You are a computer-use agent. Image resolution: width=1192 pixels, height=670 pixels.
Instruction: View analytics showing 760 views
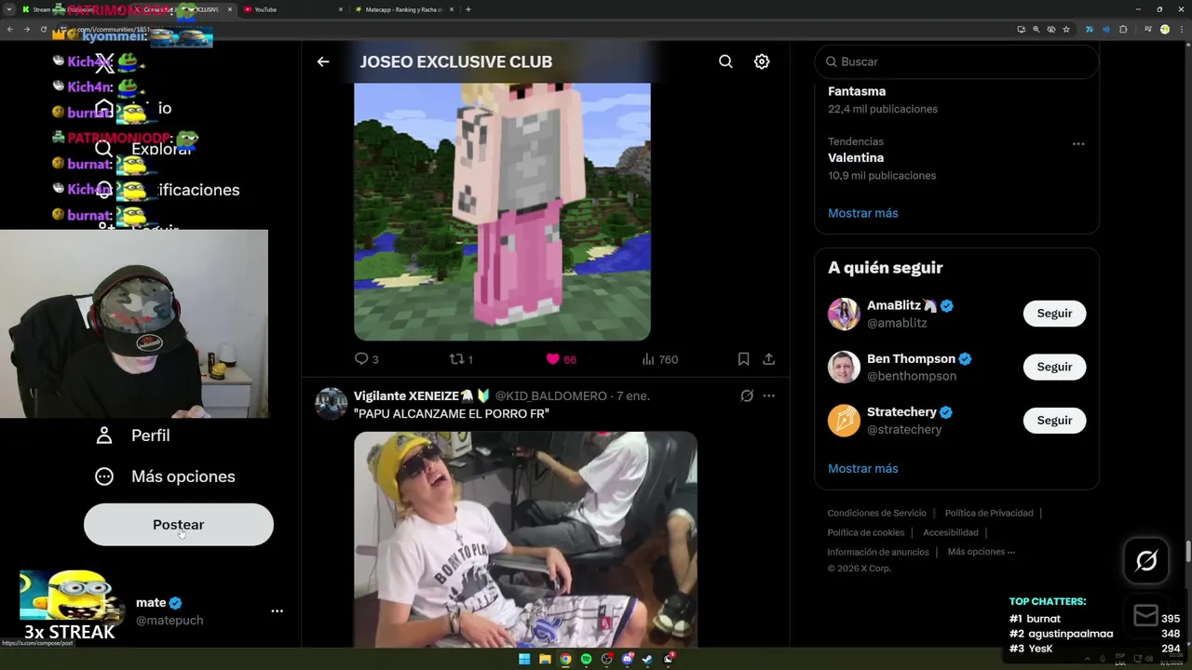point(659,359)
